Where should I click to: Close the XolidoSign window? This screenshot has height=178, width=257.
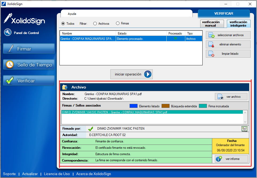[x=250, y=4]
